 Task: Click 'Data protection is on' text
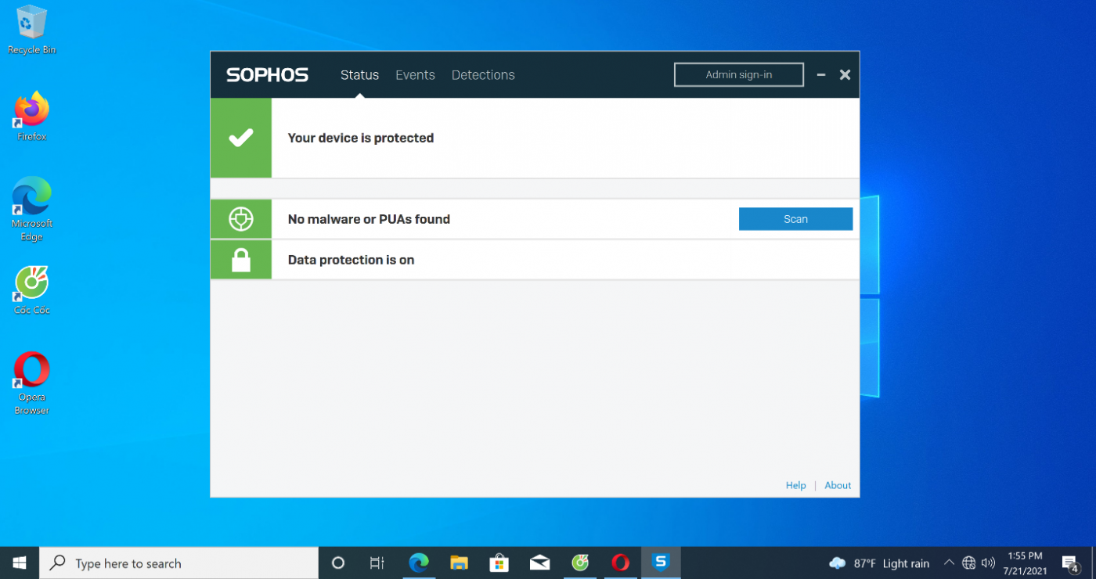(x=351, y=260)
